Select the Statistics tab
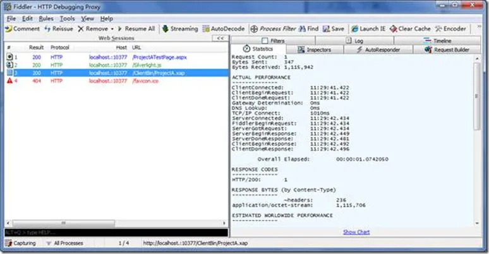This screenshot has height=254, width=489. (x=258, y=49)
